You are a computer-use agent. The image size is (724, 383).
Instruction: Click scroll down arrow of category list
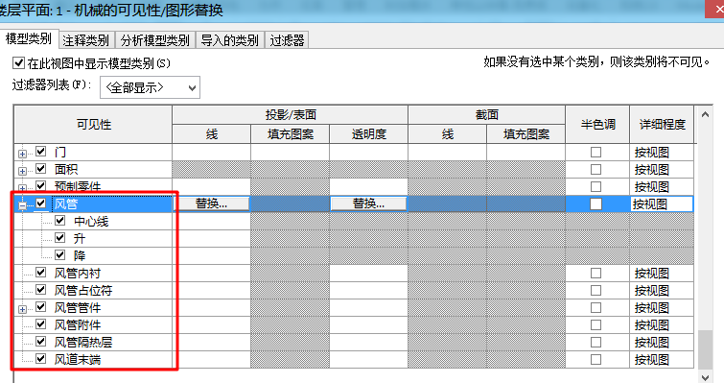coord(705,377)
